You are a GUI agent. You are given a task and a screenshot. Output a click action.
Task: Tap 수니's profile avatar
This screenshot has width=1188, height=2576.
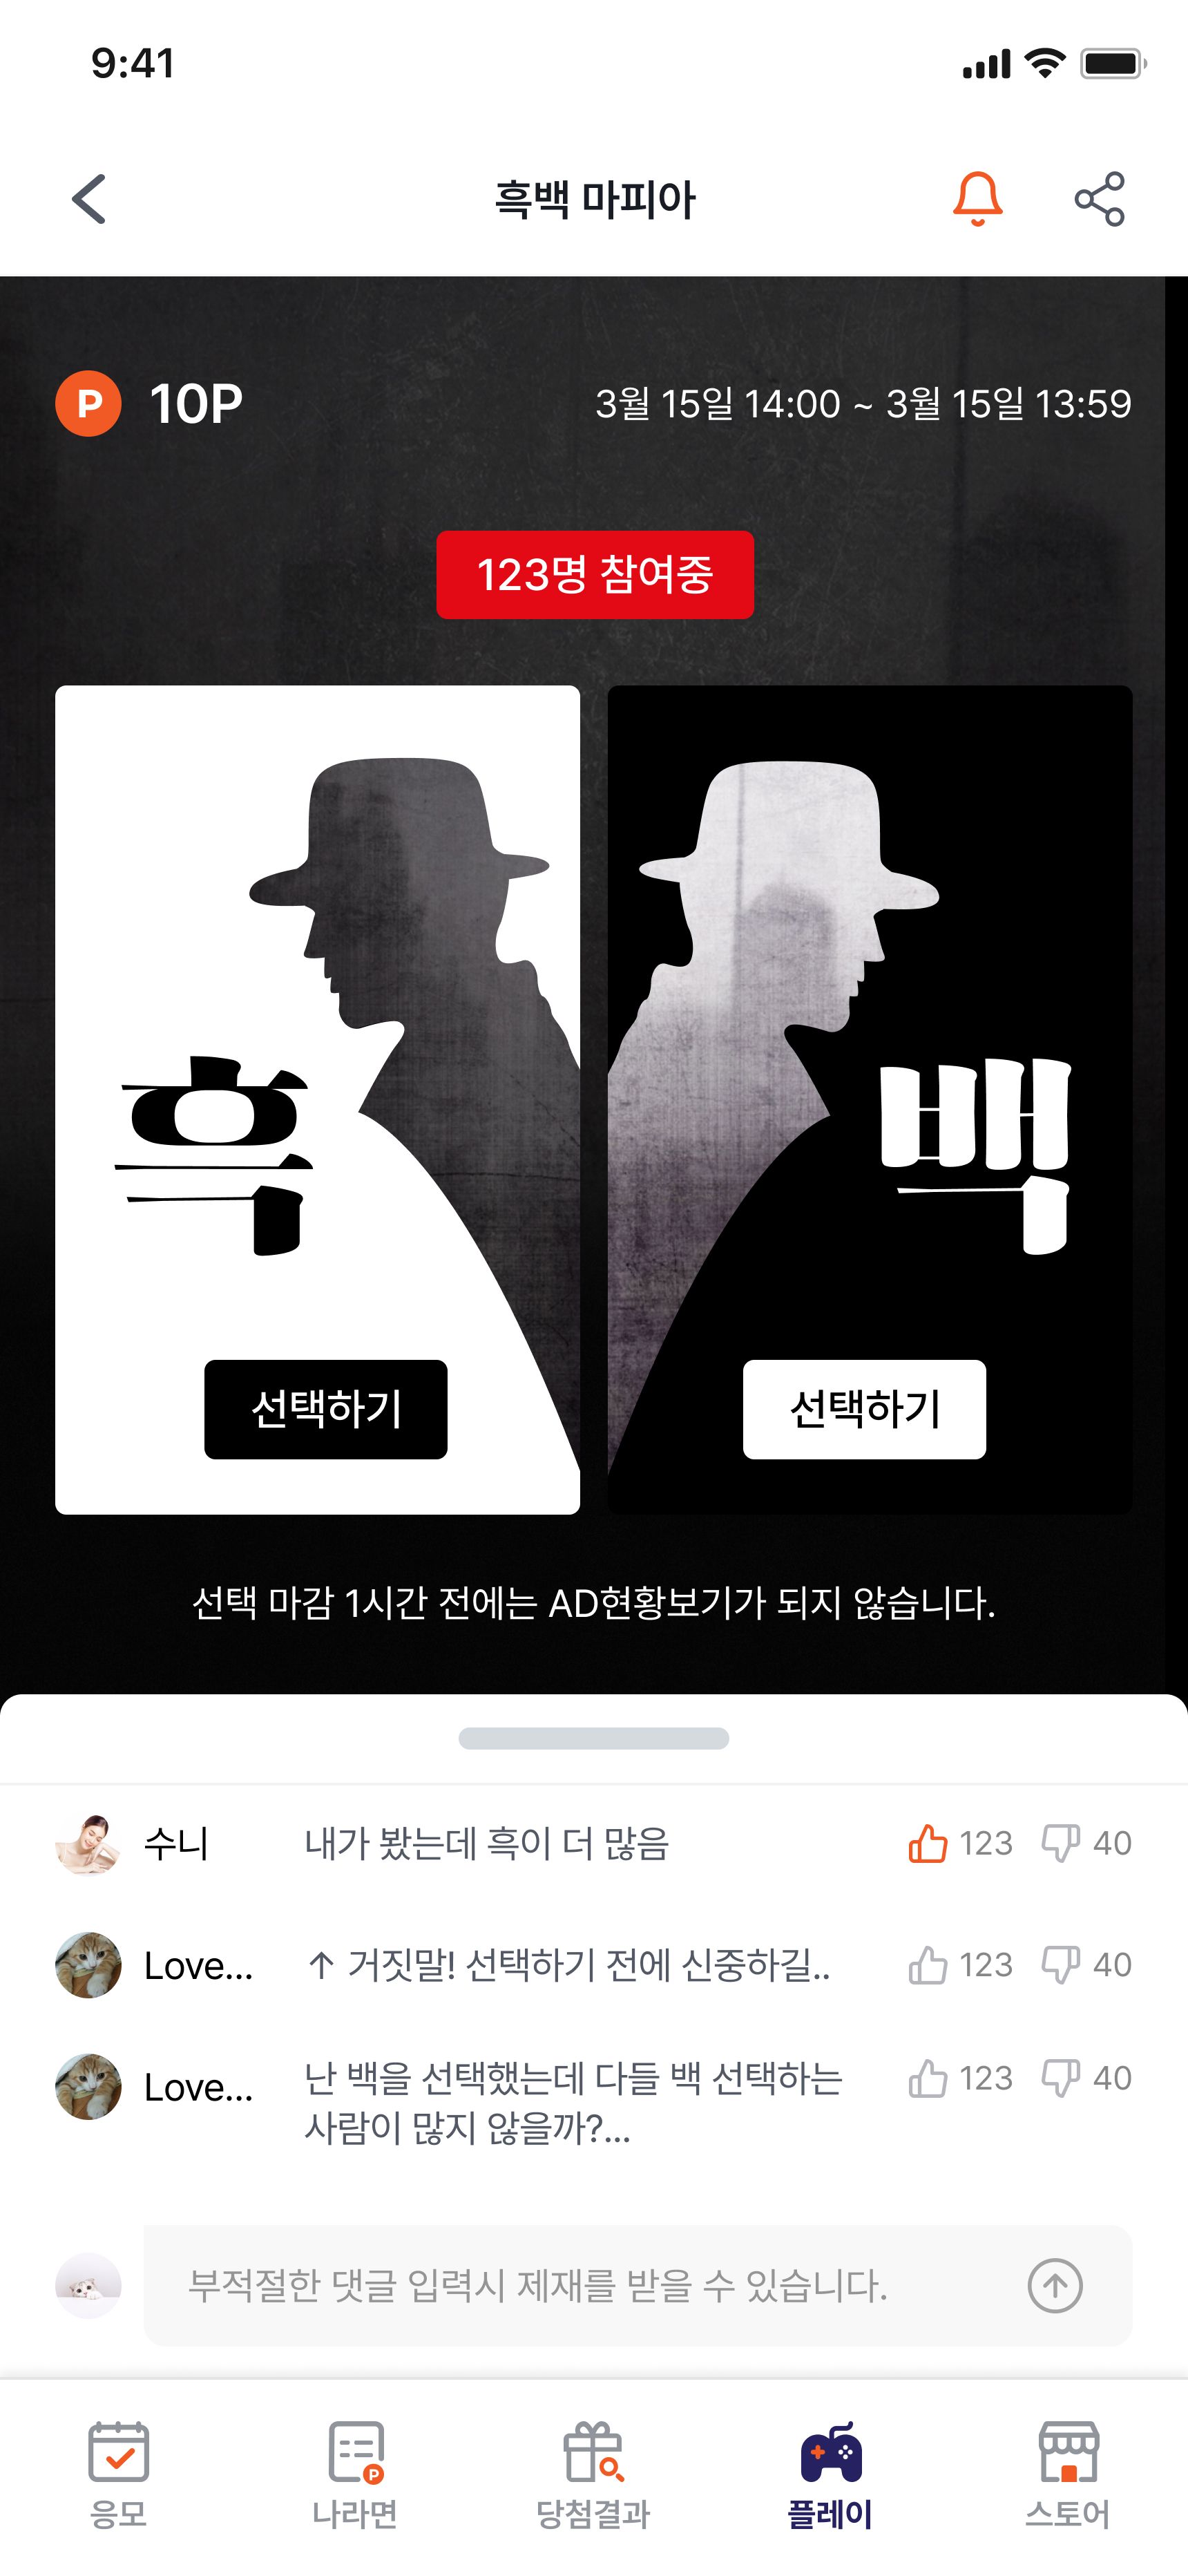click(88, 1843)
